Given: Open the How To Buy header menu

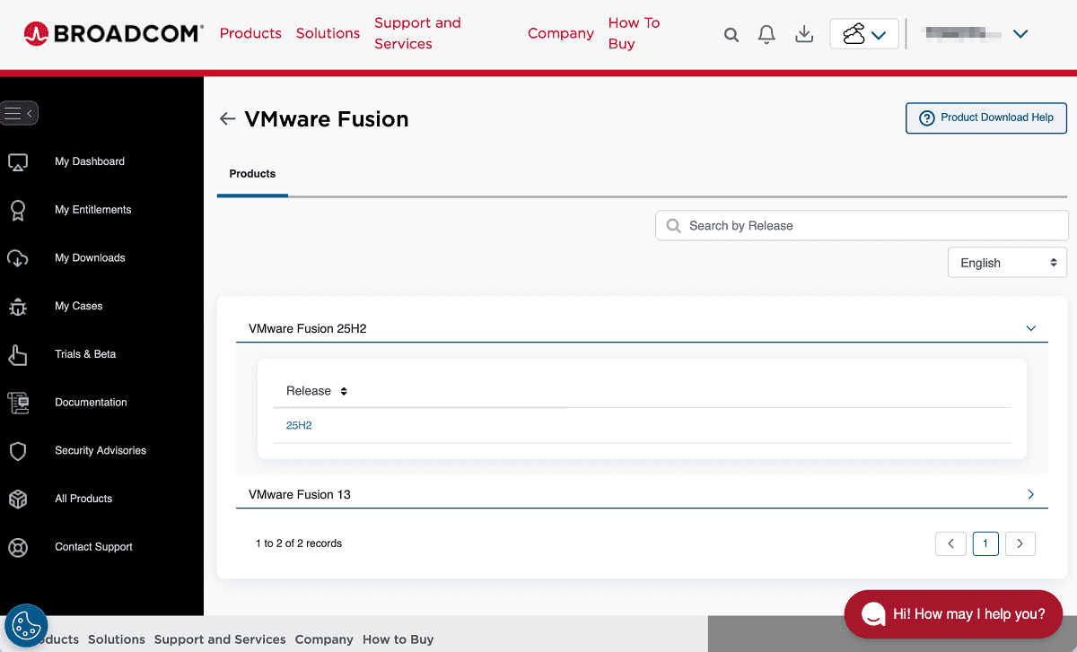Looking at the screenshot, I should pyautogui.click(x=634, y=33).
